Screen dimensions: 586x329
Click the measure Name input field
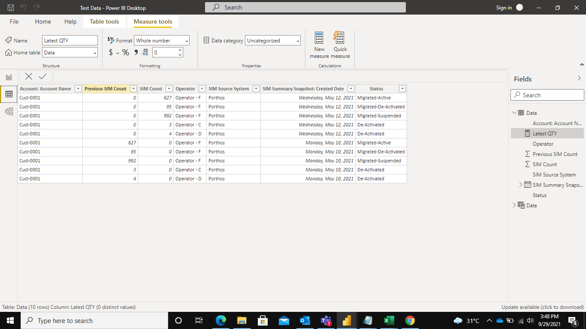[x=70, y=40]
